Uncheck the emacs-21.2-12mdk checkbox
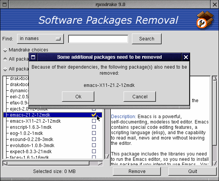Viewport: 219px width, 181px height. [94, 115]
